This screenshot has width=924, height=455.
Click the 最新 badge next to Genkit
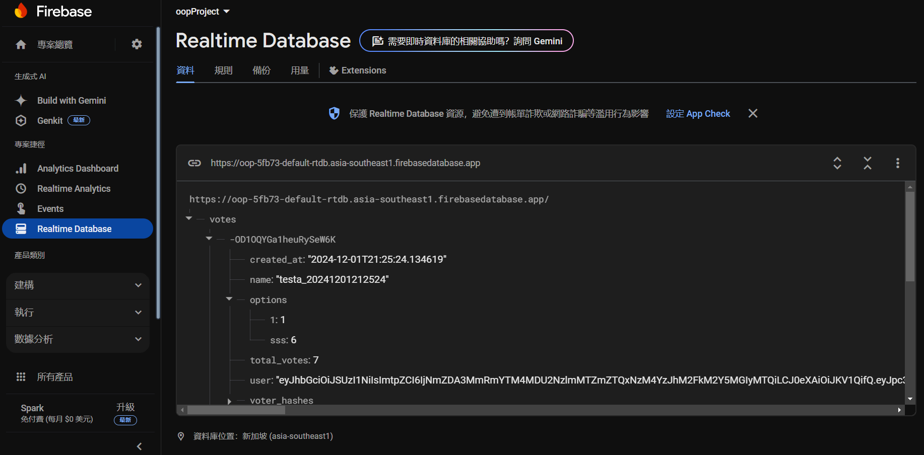pyautogui.click(x=79, y=120)
